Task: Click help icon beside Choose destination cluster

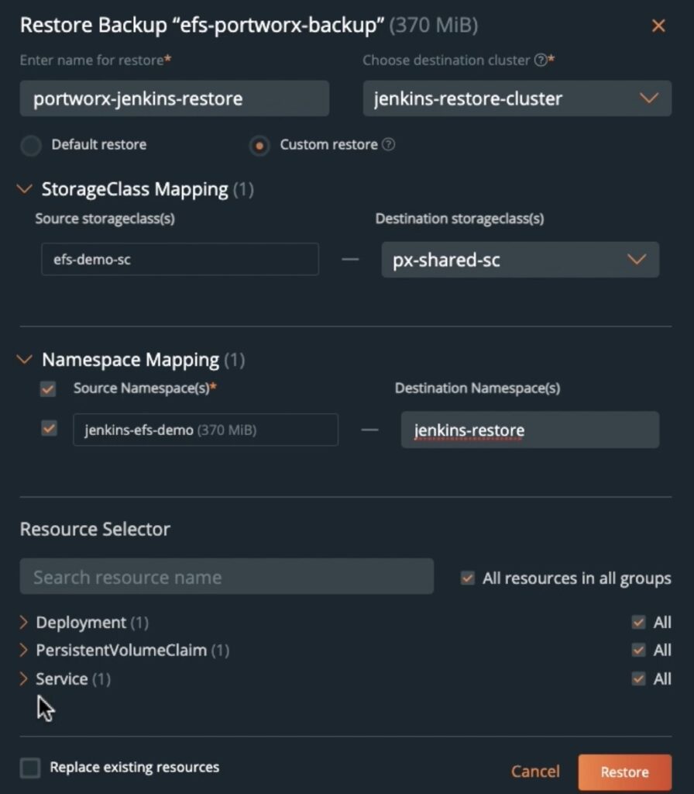Action: pos(540,60)
